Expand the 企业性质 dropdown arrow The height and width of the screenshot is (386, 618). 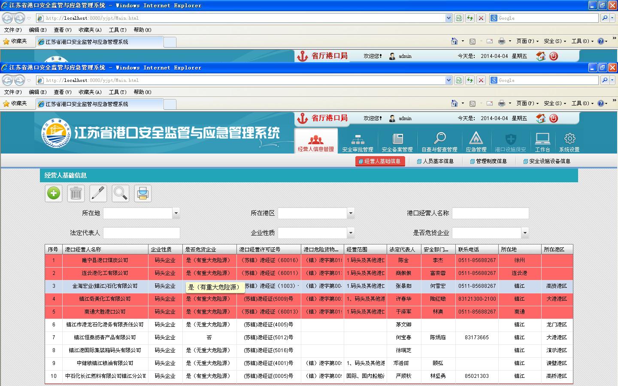351,233
